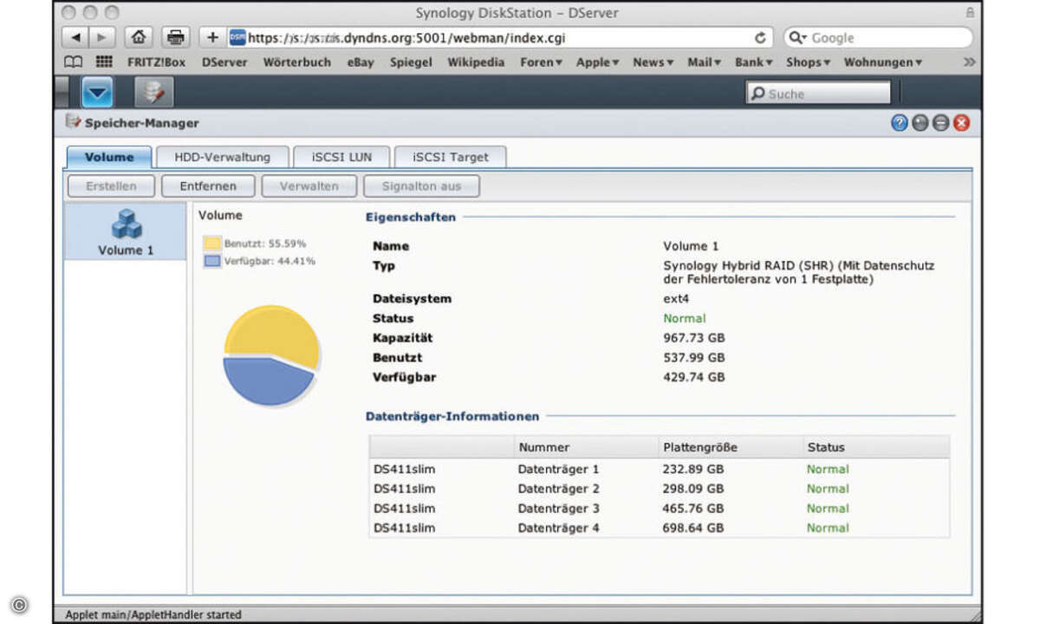Add a bookmark with the plus button
Image resolution: width=1040 pixels, height=624 pixels.
tap(213, 38)
